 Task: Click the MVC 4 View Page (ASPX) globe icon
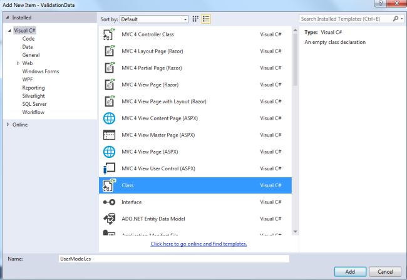pos(109,152)
